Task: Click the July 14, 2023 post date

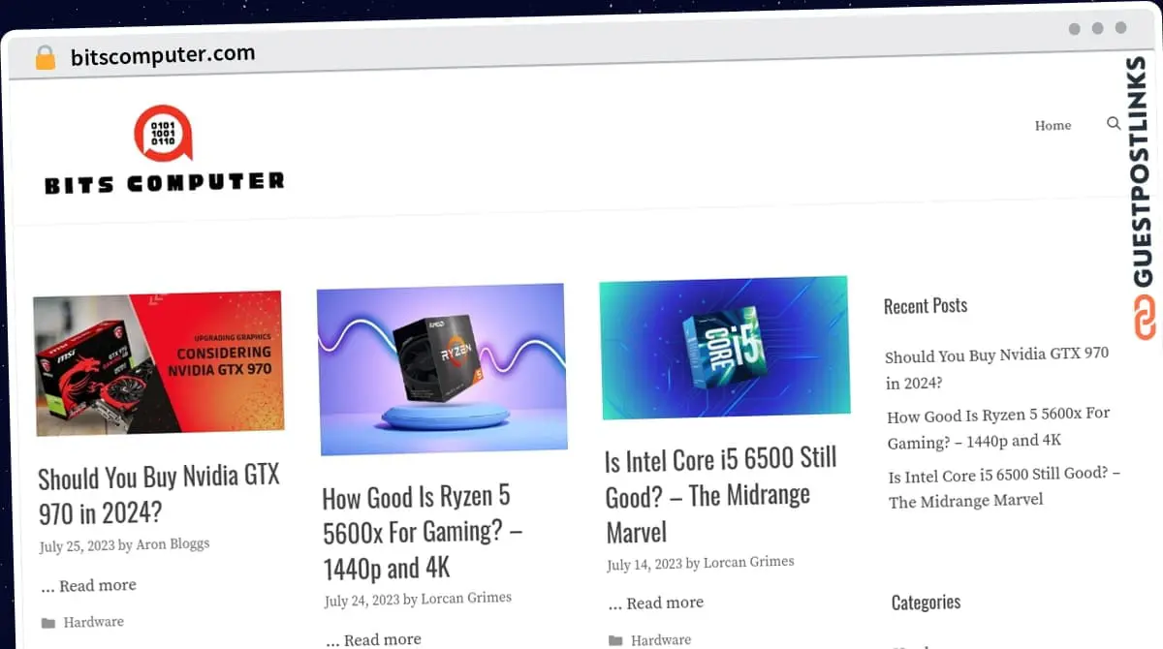Action: (x=644, y=565)
